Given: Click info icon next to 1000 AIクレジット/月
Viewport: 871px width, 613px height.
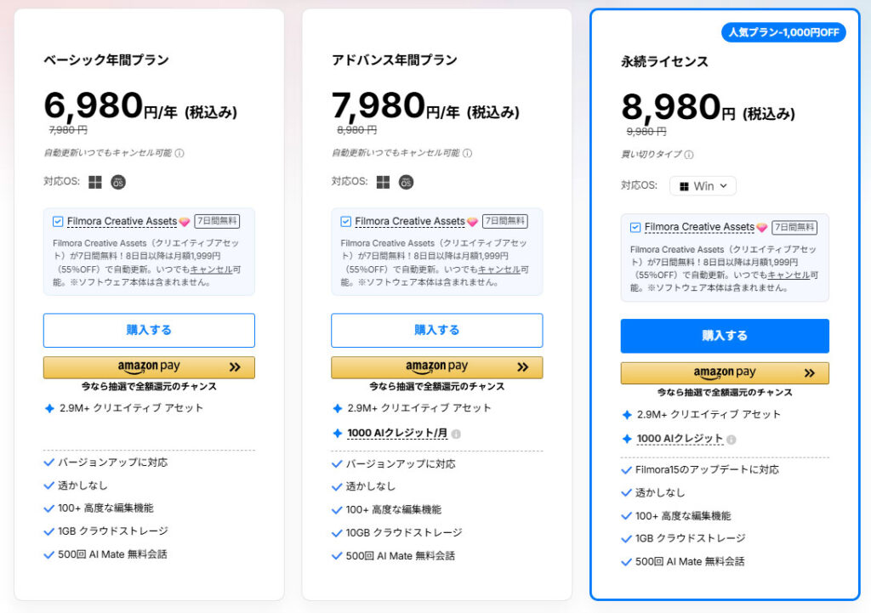Looking at the screenshot, I should point(457,434).
